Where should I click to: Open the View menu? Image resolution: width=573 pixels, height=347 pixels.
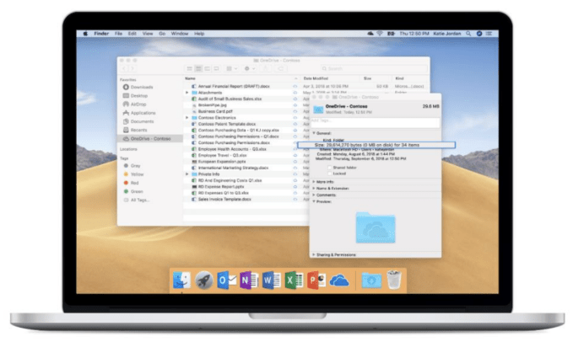(148, 33)
